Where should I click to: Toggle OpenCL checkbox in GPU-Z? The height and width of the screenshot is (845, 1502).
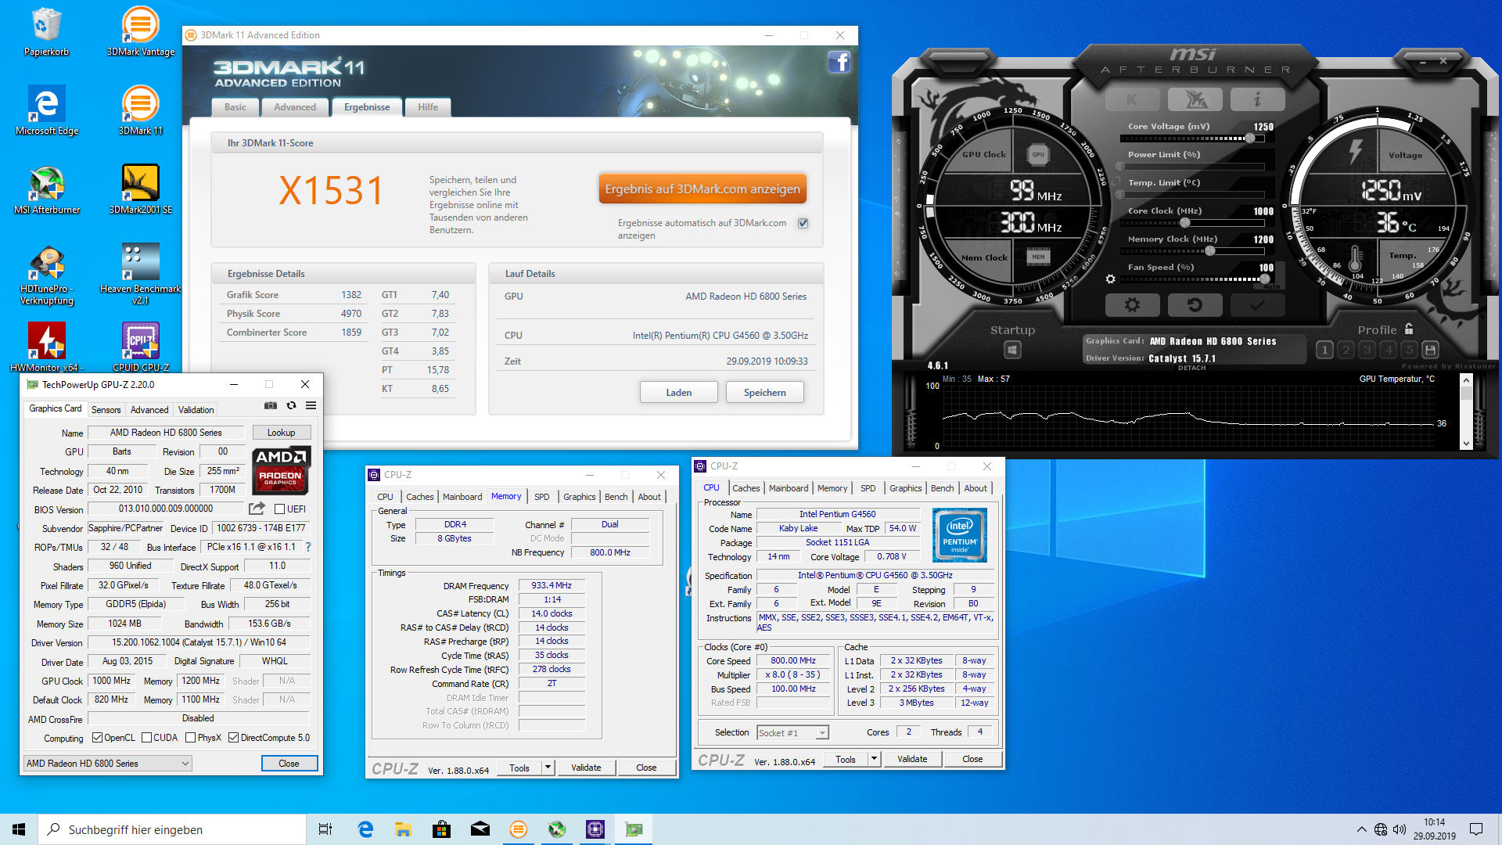tap(97, 738)
